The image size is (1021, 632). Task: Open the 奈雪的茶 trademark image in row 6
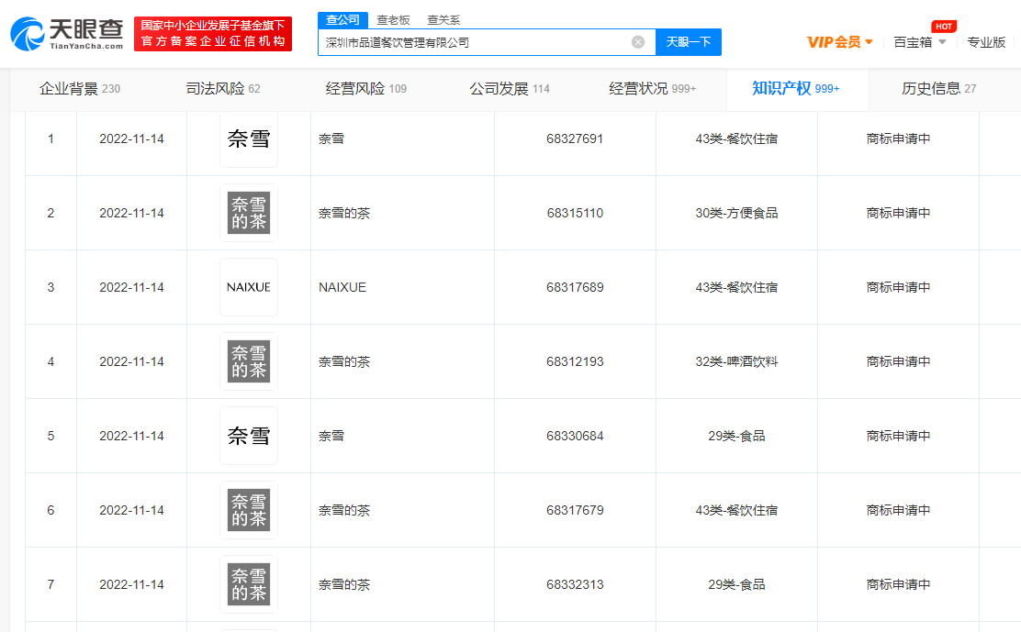[x=249, y=510]
